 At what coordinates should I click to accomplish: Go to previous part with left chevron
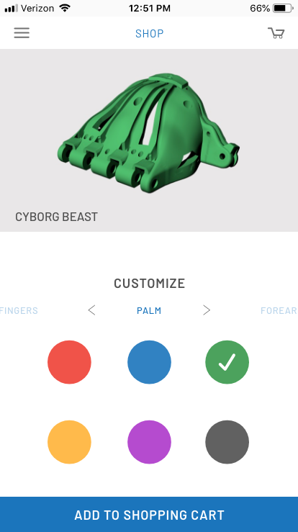point(91,310)
